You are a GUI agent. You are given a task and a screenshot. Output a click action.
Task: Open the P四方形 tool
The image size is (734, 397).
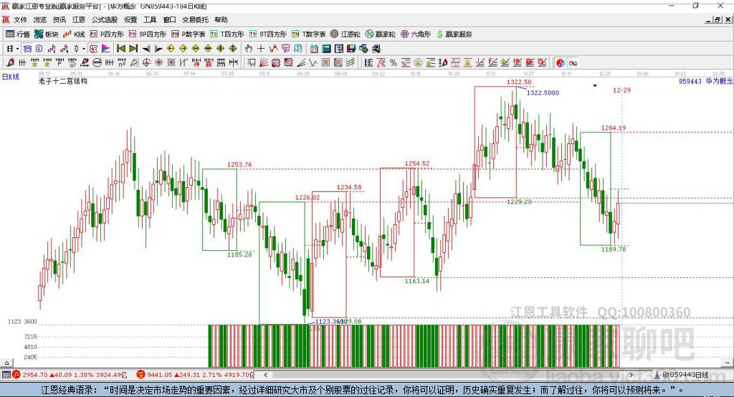click(107, 34)
